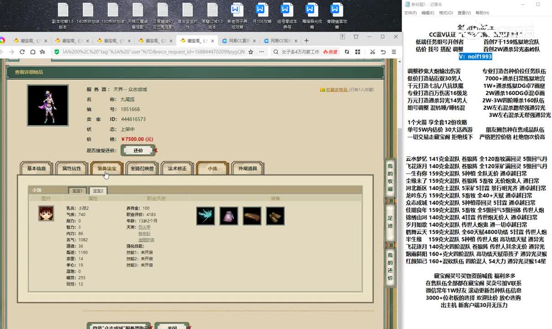The height and width of the screenshot is (329, 552).
Task: Open 足迹 side panel
Action: (390, 222)
